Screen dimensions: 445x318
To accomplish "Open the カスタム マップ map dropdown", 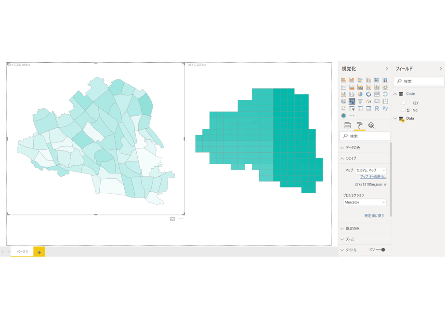I will click(x=371, y=171).
